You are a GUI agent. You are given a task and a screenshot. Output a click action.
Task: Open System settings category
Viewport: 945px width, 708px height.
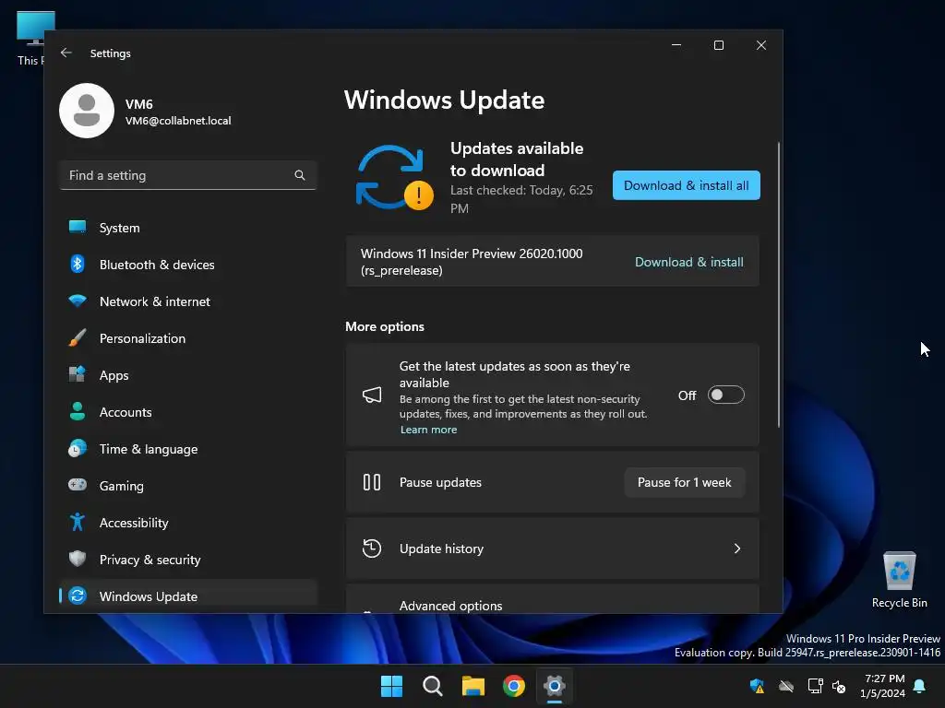188,228
